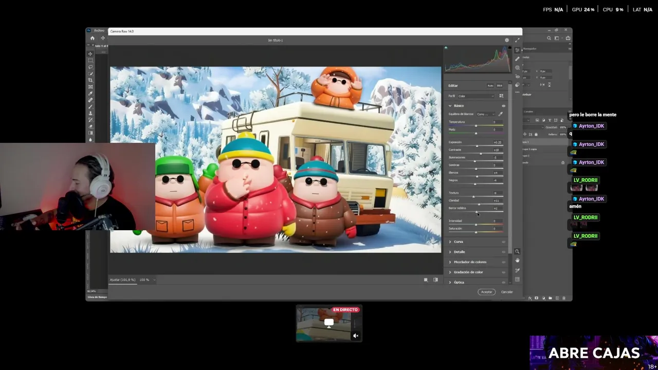The image size is (658, 370).
Task: Open the Photoshop share icon
Action: click(568, 38)
